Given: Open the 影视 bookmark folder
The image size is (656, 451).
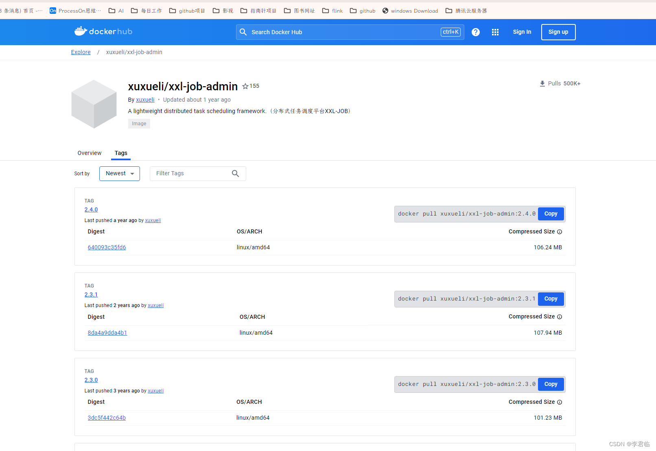Looking at the screenshot, I should point(223,11).
